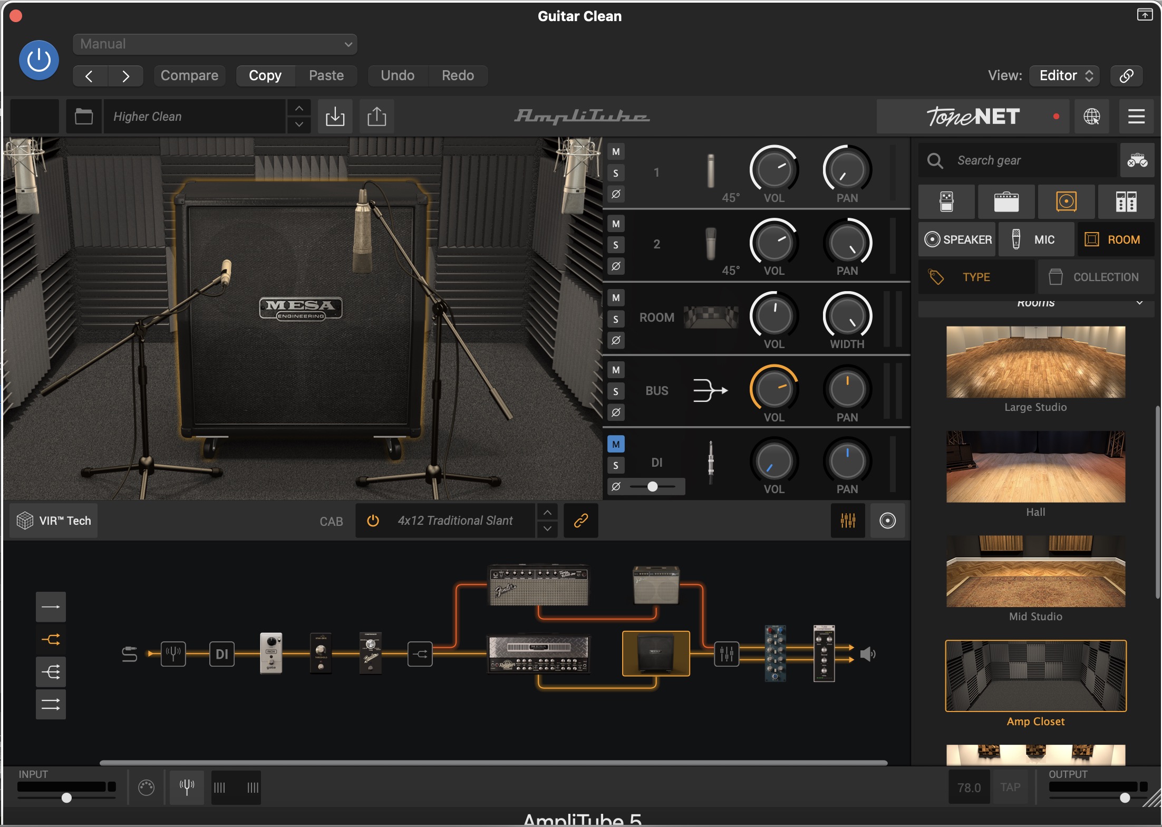Open the tuner icon in the bottom bar
Screen dimensions: 1162x827
click(187, 787)
